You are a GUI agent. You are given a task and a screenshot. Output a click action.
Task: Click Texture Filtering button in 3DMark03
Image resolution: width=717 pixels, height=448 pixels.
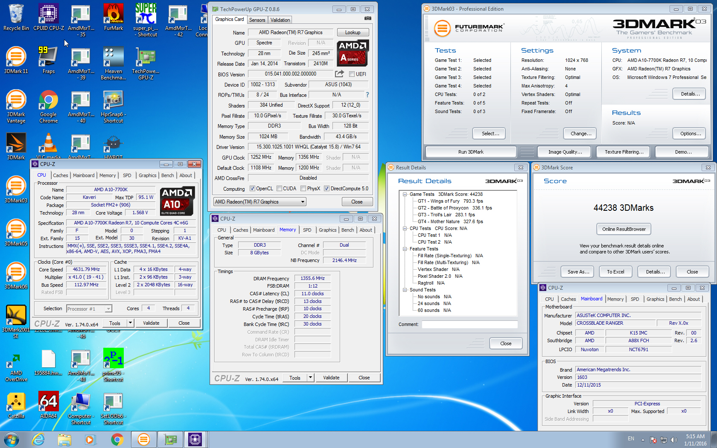pos(624,152)
